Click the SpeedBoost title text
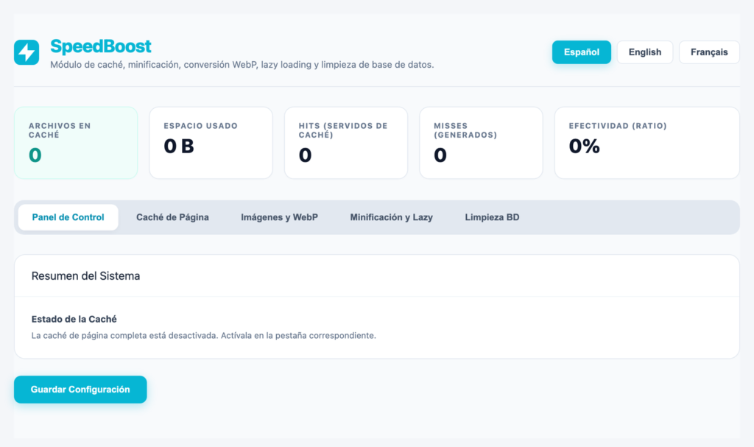 tap(100, 46)
